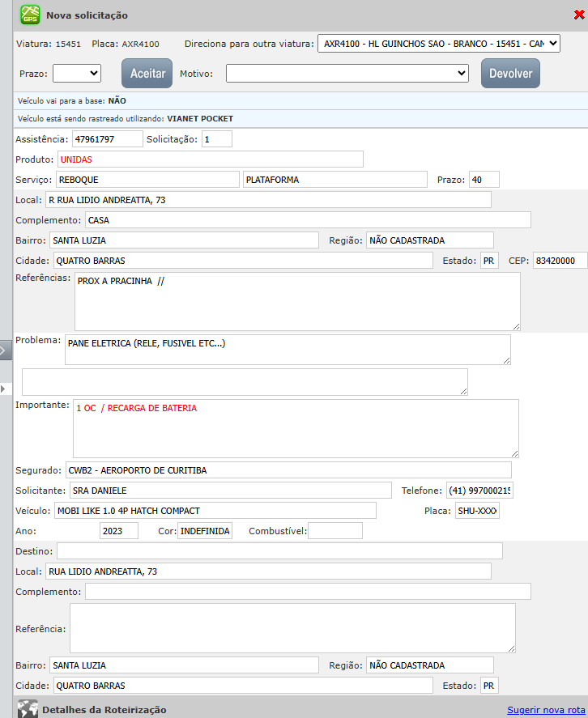The width and height of the screenshot is (588, 718).
Task: Follow the Sugerir nova rota link
Action: pos(546,710)
